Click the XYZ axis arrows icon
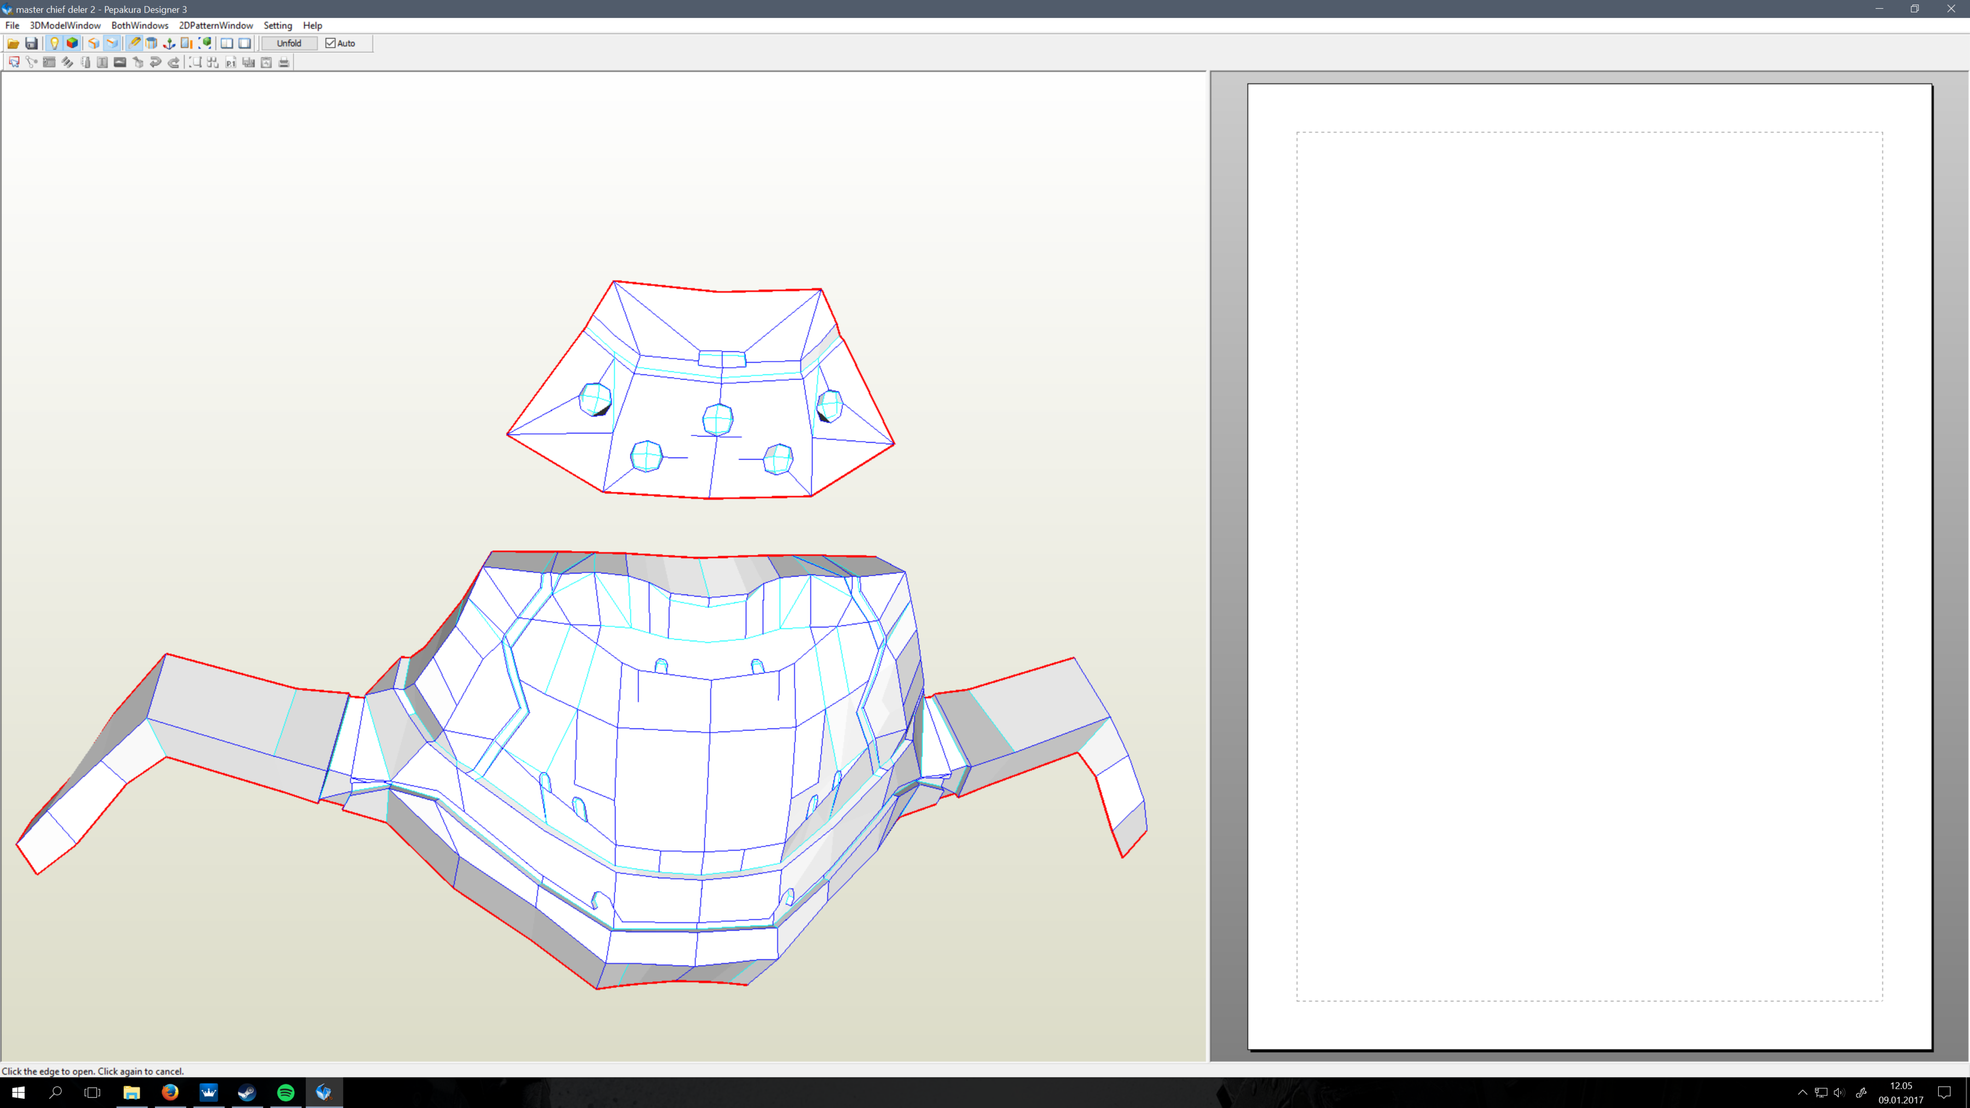 click(x=169, y=44)
